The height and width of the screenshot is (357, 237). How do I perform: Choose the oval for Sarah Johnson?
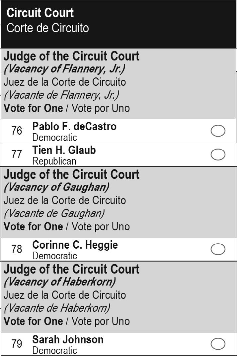(x=218, y=344)
